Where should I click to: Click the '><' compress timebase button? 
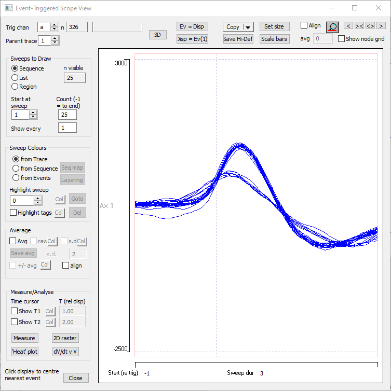click(359, 26)
